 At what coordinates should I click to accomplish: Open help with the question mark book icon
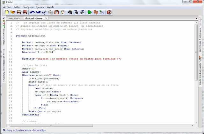[x=109, y=12]
